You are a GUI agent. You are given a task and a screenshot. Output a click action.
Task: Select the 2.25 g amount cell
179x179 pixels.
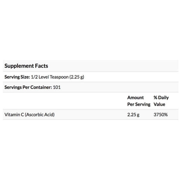point(133,115)
